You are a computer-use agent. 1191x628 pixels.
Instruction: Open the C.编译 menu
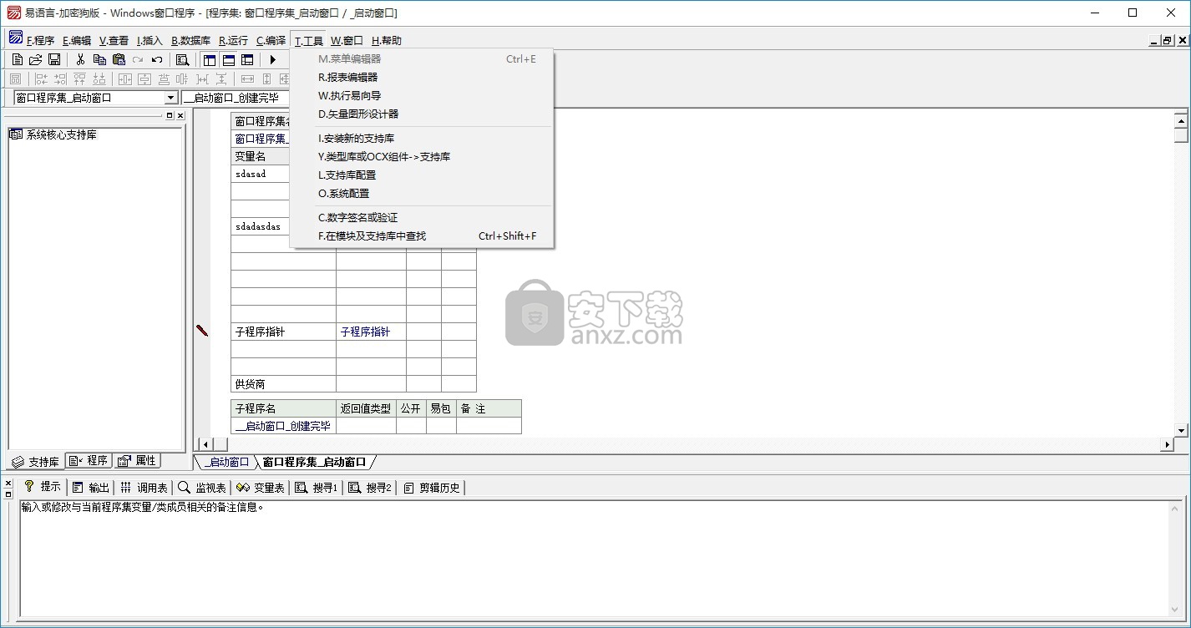pos(271,40)
